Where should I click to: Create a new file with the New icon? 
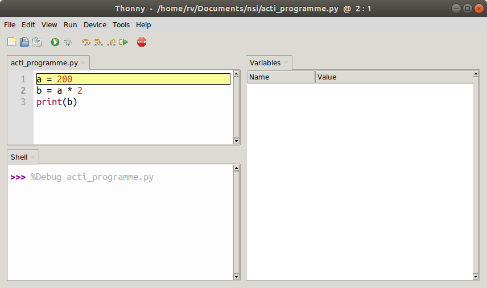point(11,42)
